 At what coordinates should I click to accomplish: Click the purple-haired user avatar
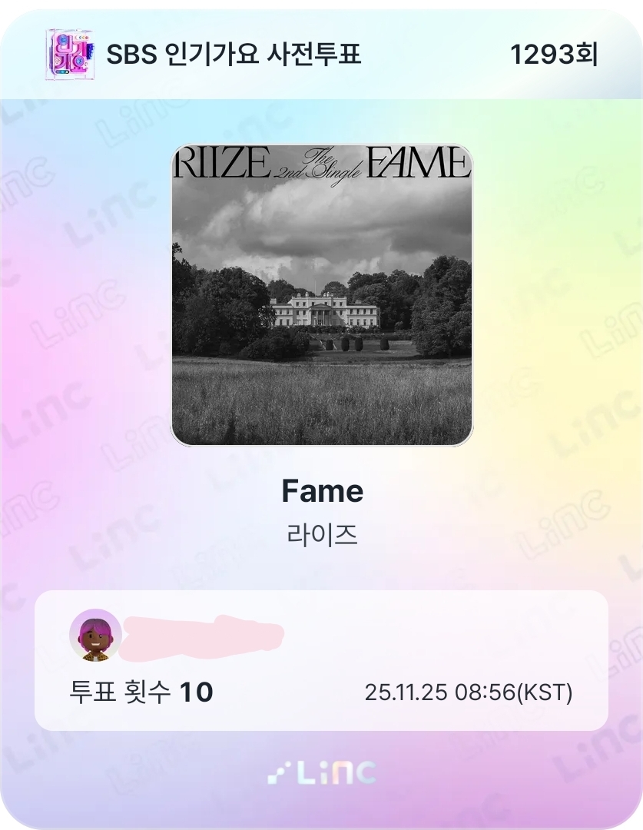[x=96, y=636]
